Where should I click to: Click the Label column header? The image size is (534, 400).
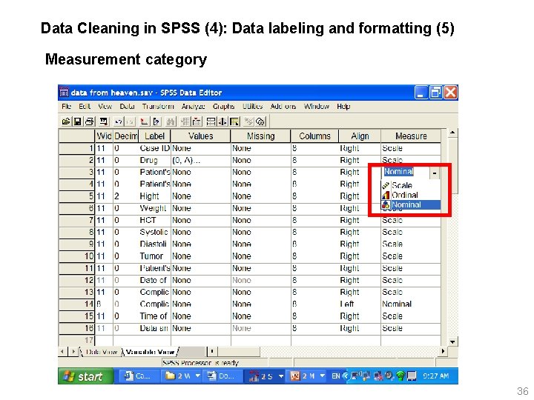click(x=154, y=136)
